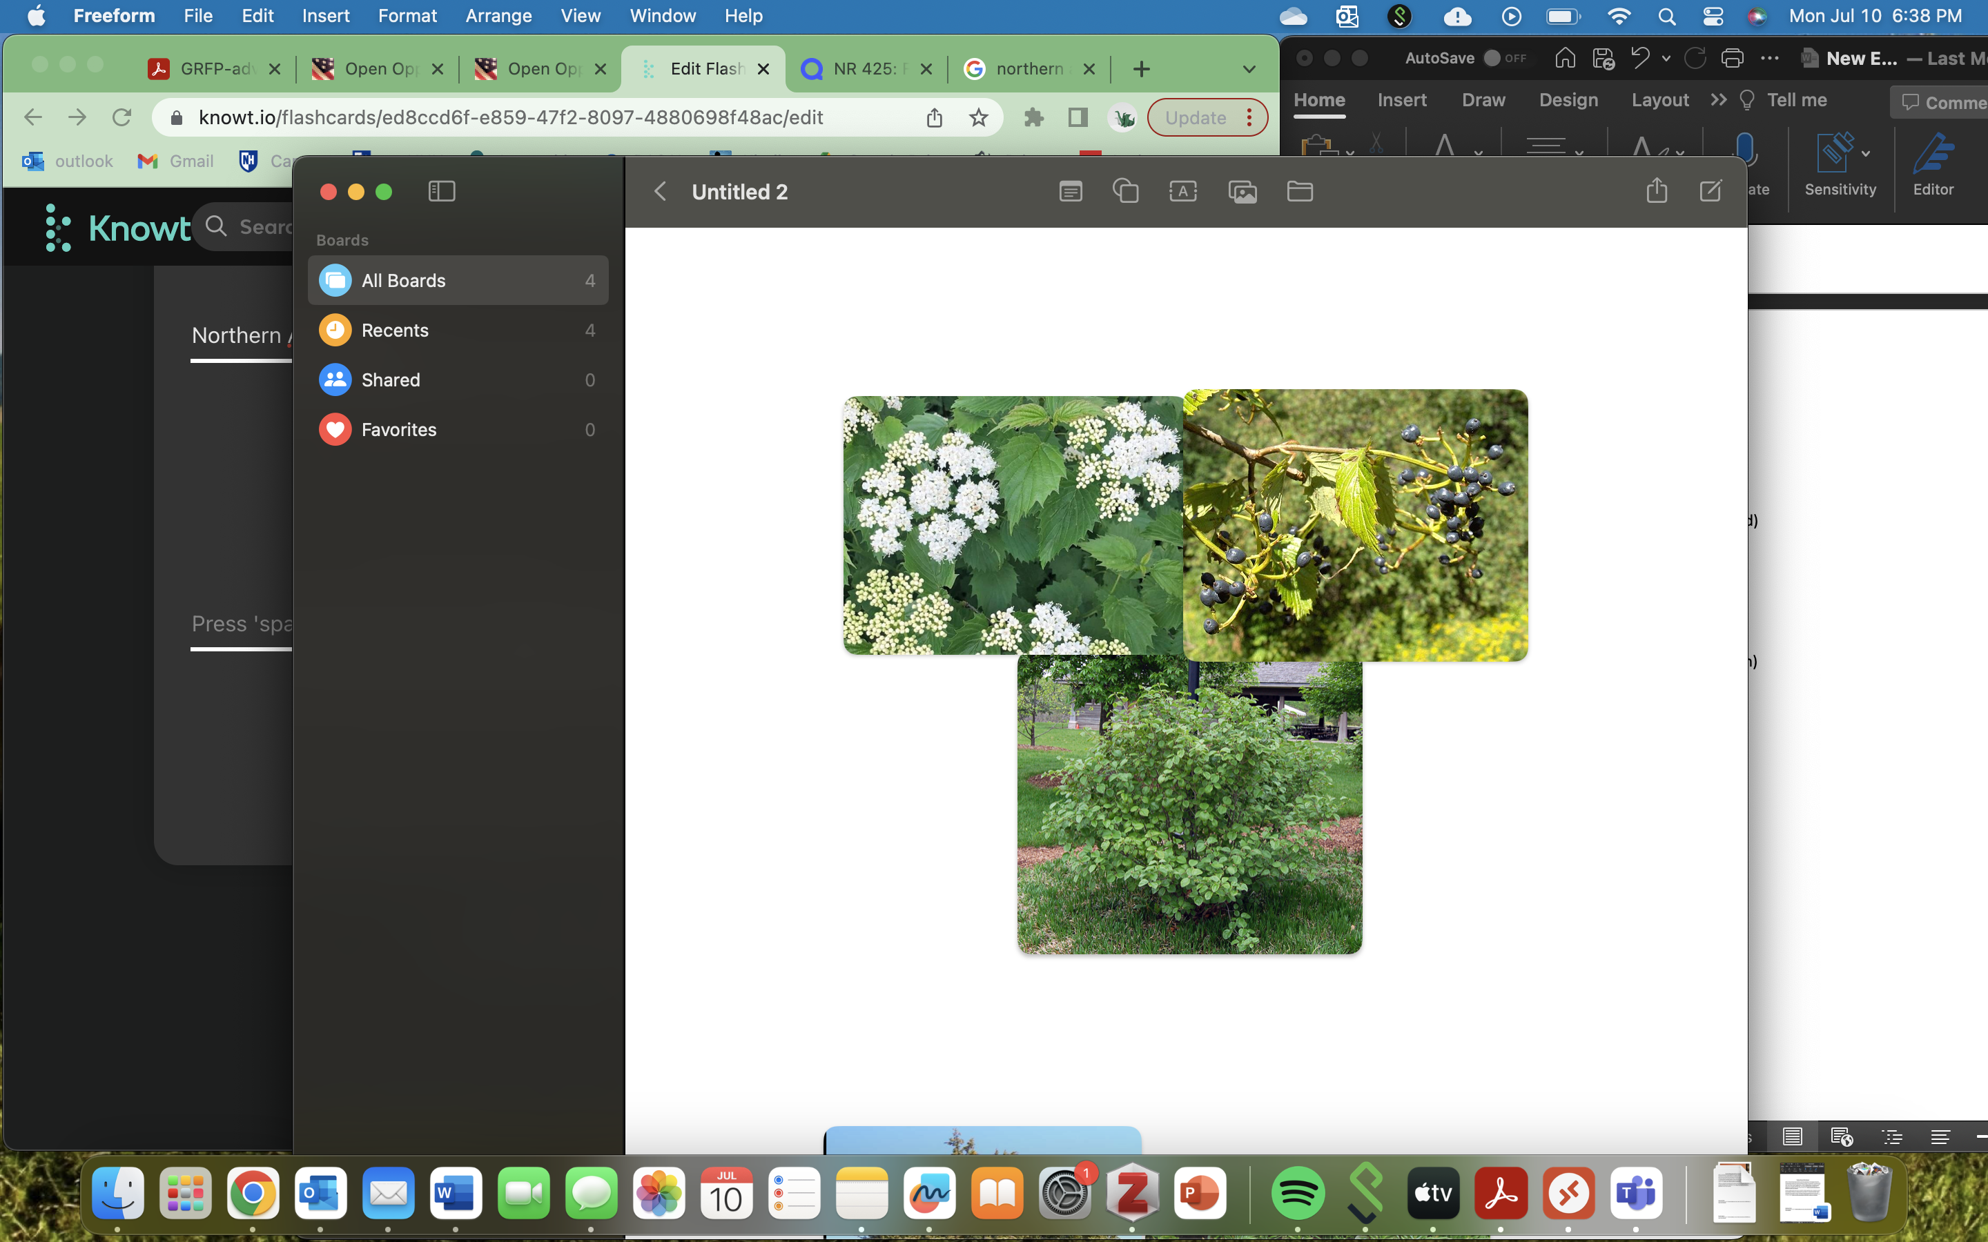Share this page from Chrome address bar
This screenshot has width=1988, height=1242.
click(x=934, y=117)
